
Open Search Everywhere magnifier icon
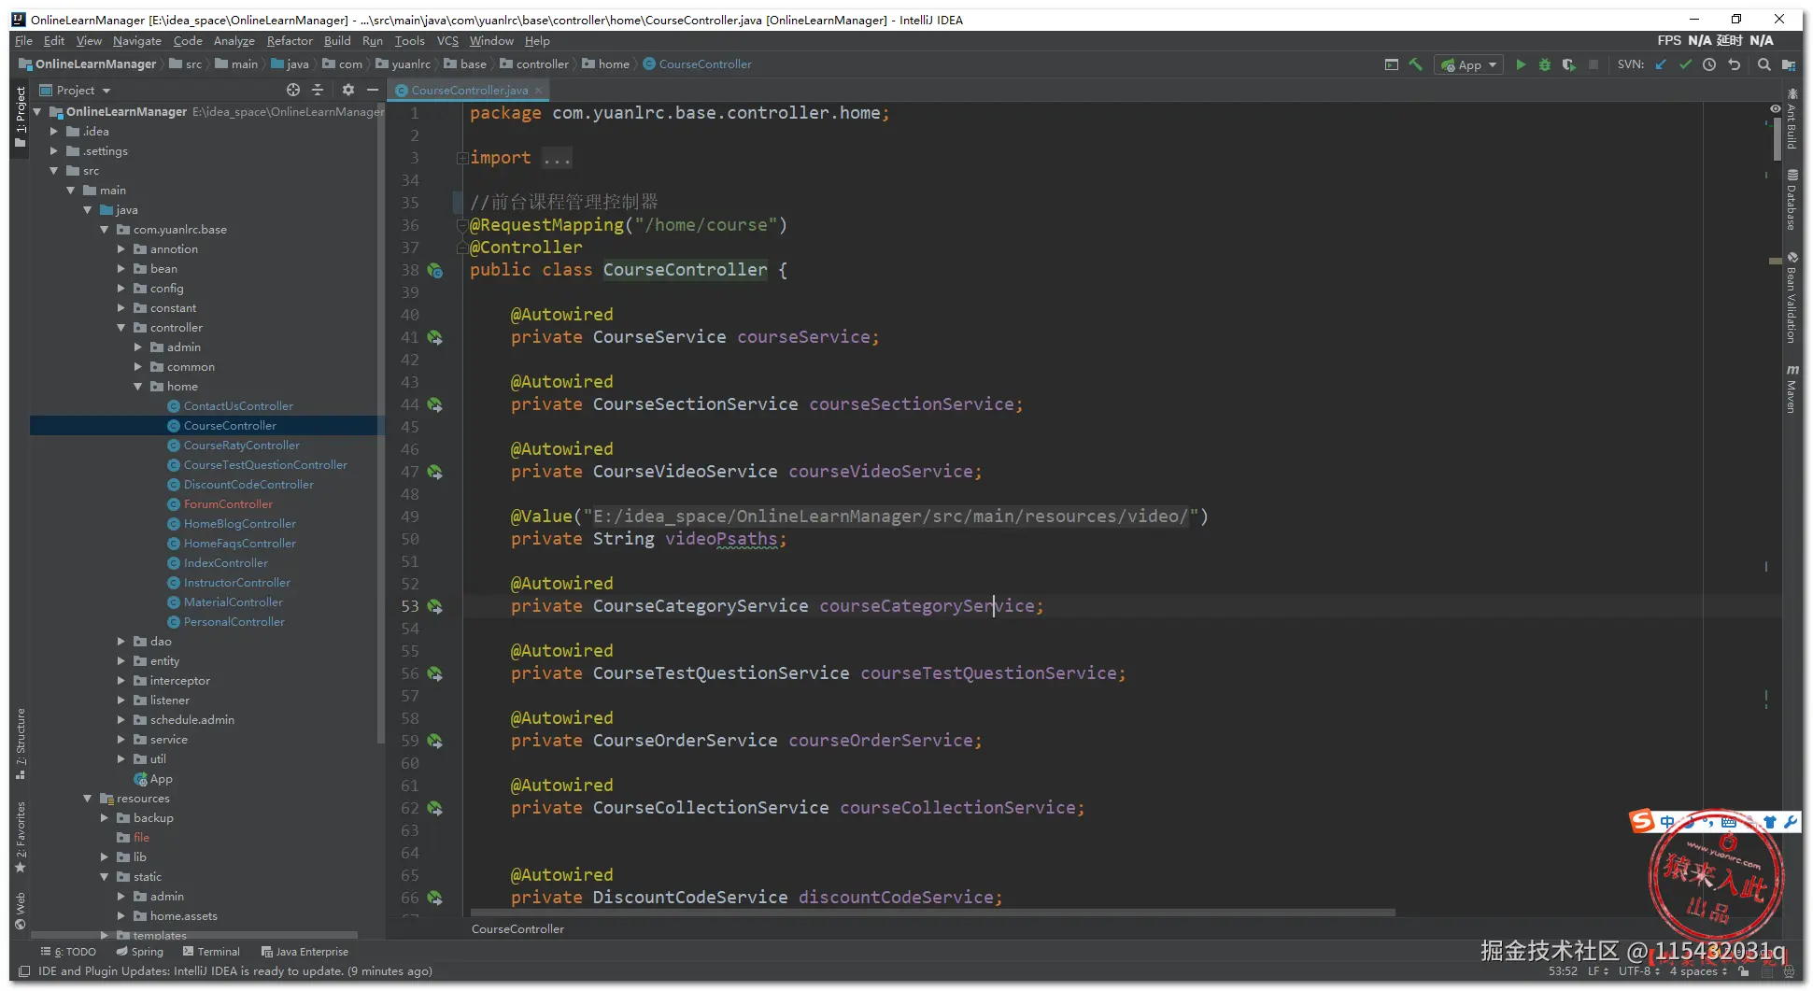[1763, 64]
